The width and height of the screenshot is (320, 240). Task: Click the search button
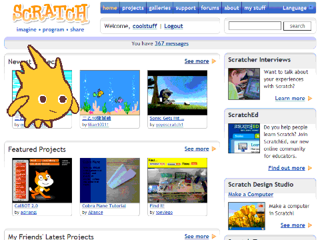[x=297, y=26]
